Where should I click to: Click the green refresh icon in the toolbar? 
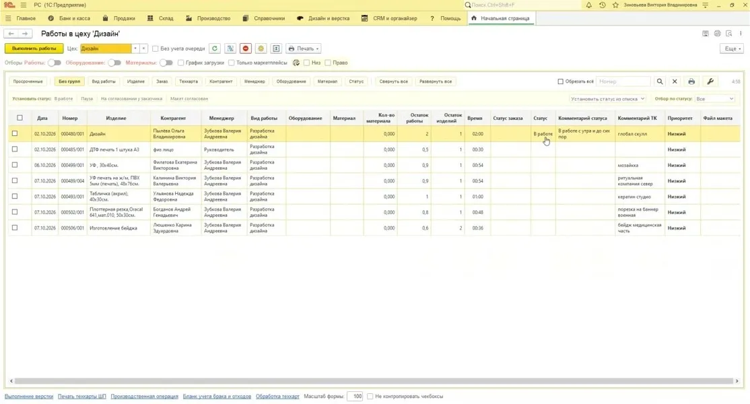[215, 48]
